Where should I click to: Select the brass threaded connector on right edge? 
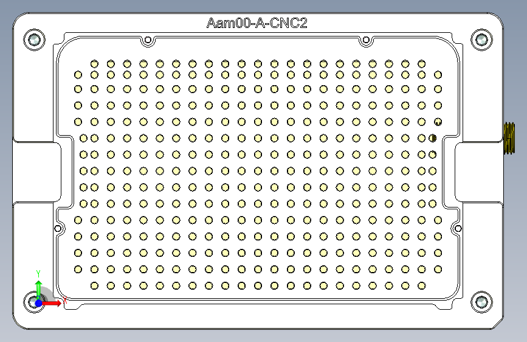pyautogui.click(x=509, y=138)
